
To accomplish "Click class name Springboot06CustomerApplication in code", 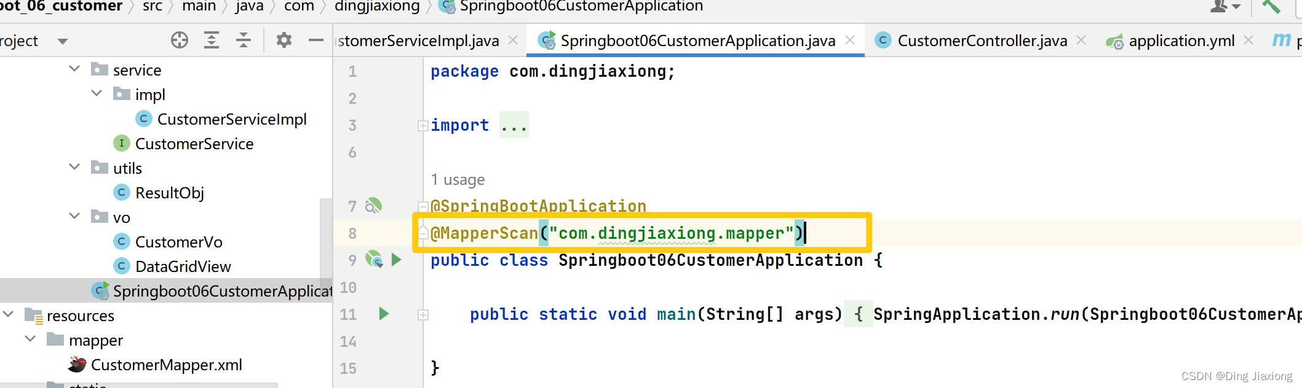I will coord(710,260).
